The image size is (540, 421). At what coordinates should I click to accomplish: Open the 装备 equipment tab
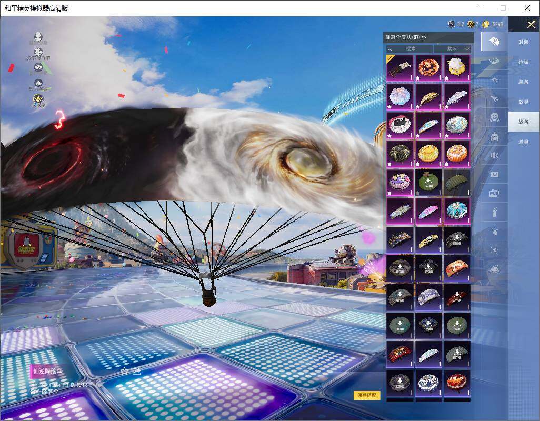coord(524,82)
